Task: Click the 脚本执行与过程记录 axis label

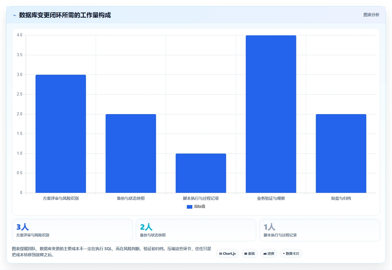Action: coord(201,198)
